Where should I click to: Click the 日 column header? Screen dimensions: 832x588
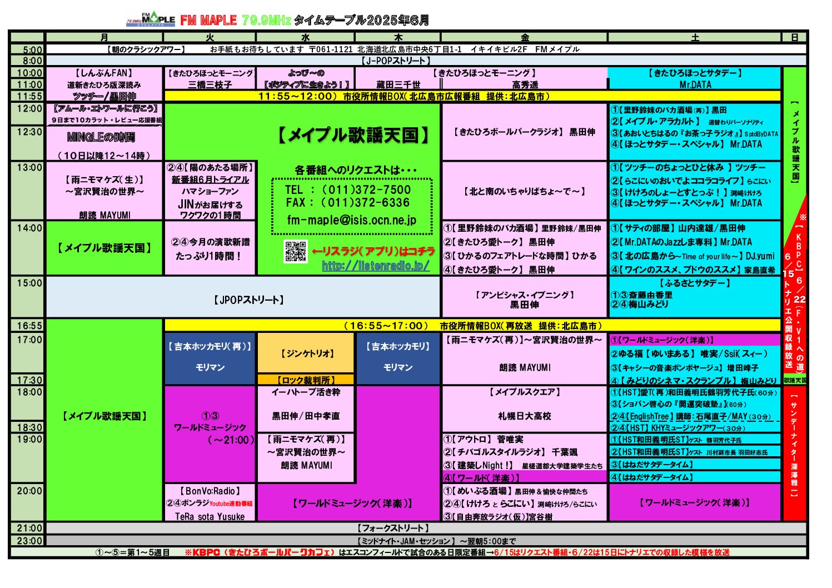pos(795,37)
